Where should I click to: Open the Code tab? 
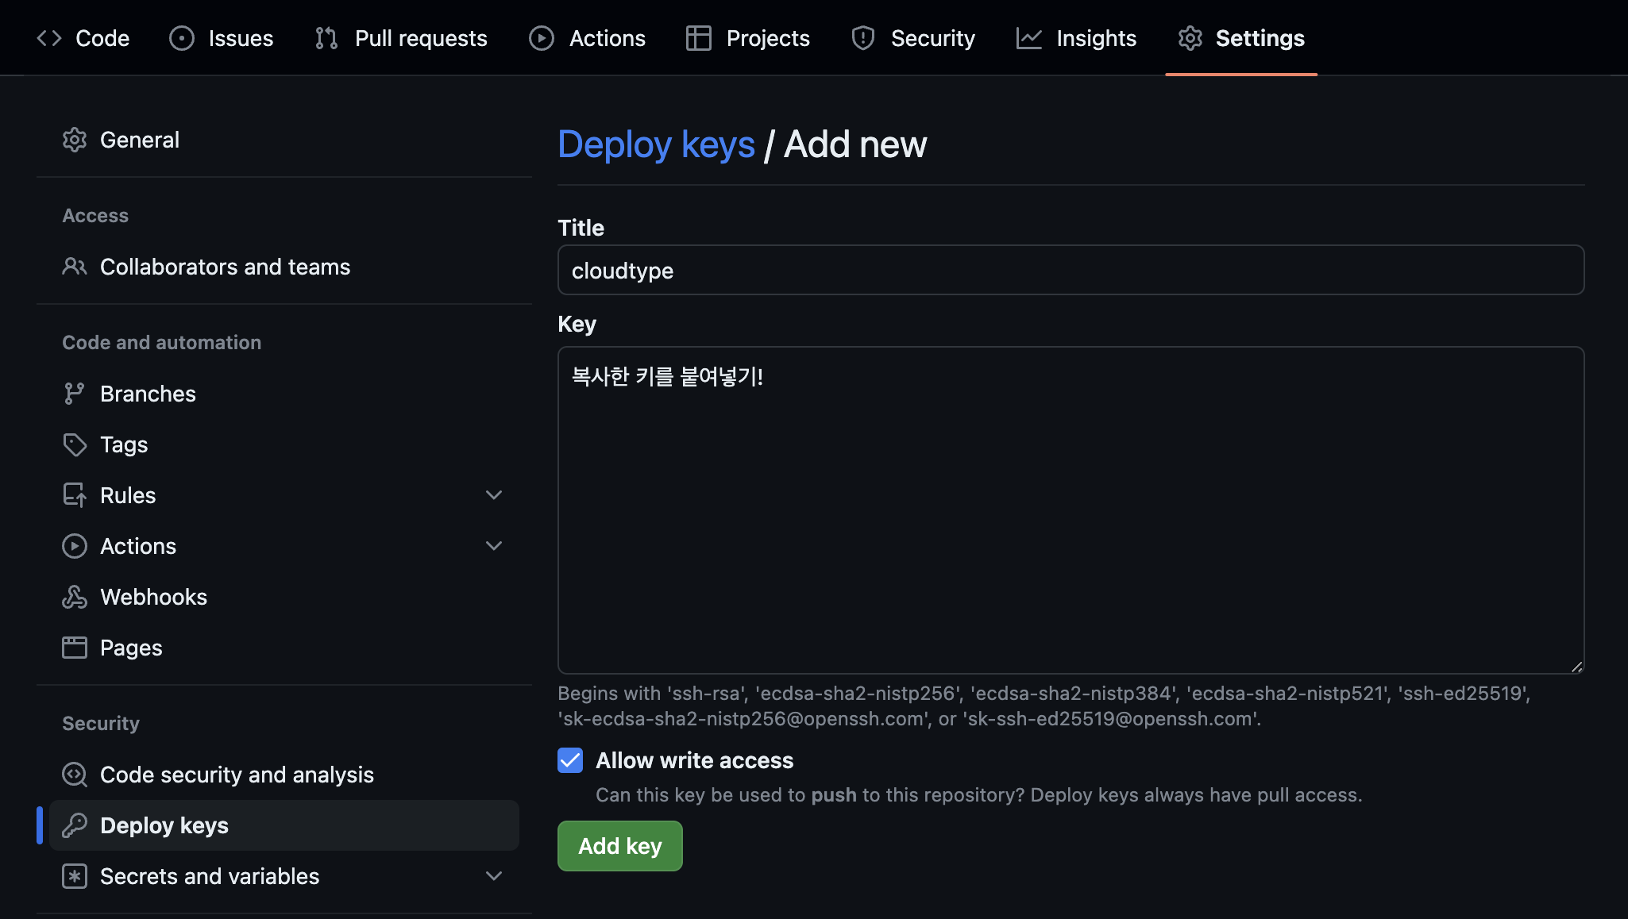point(83,38)
